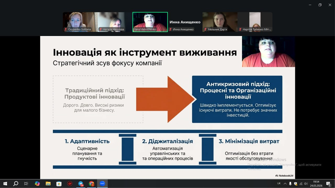This screenshot has height=188, width=335.
Task: Click the muted mic icon for Инна Анищенко
Action: (x=171, y=30)
